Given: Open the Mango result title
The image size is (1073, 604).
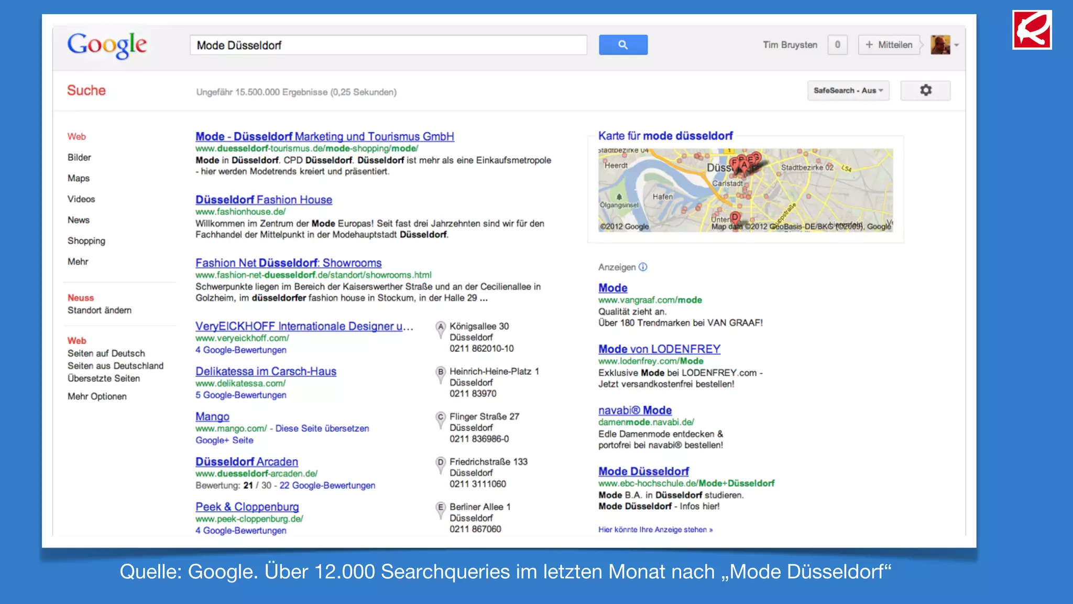Looking at the screenshot, I should tap(212, 416).
